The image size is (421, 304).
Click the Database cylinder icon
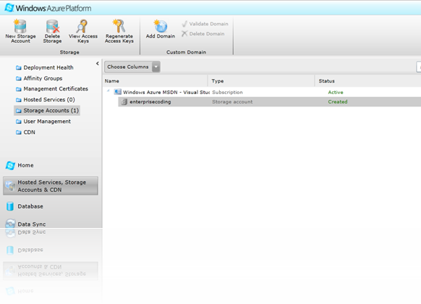click(10, 206)
